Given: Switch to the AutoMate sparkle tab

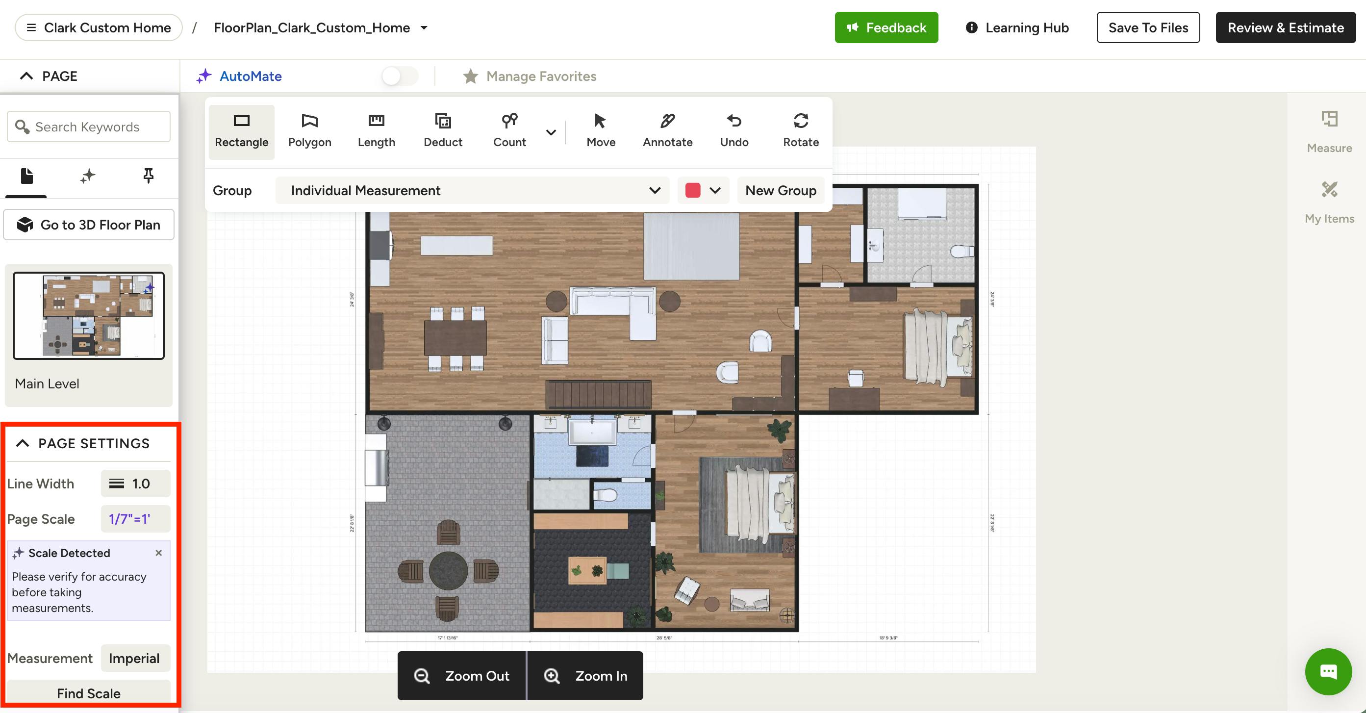Looking at the screenshot, I should (x=87, y=176).
